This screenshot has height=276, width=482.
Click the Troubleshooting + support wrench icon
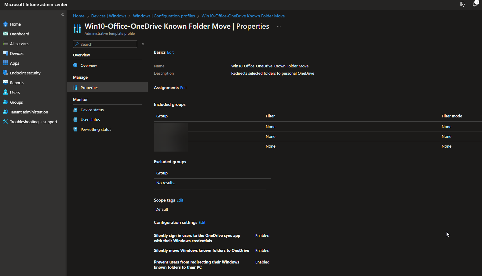coord(5,122)
